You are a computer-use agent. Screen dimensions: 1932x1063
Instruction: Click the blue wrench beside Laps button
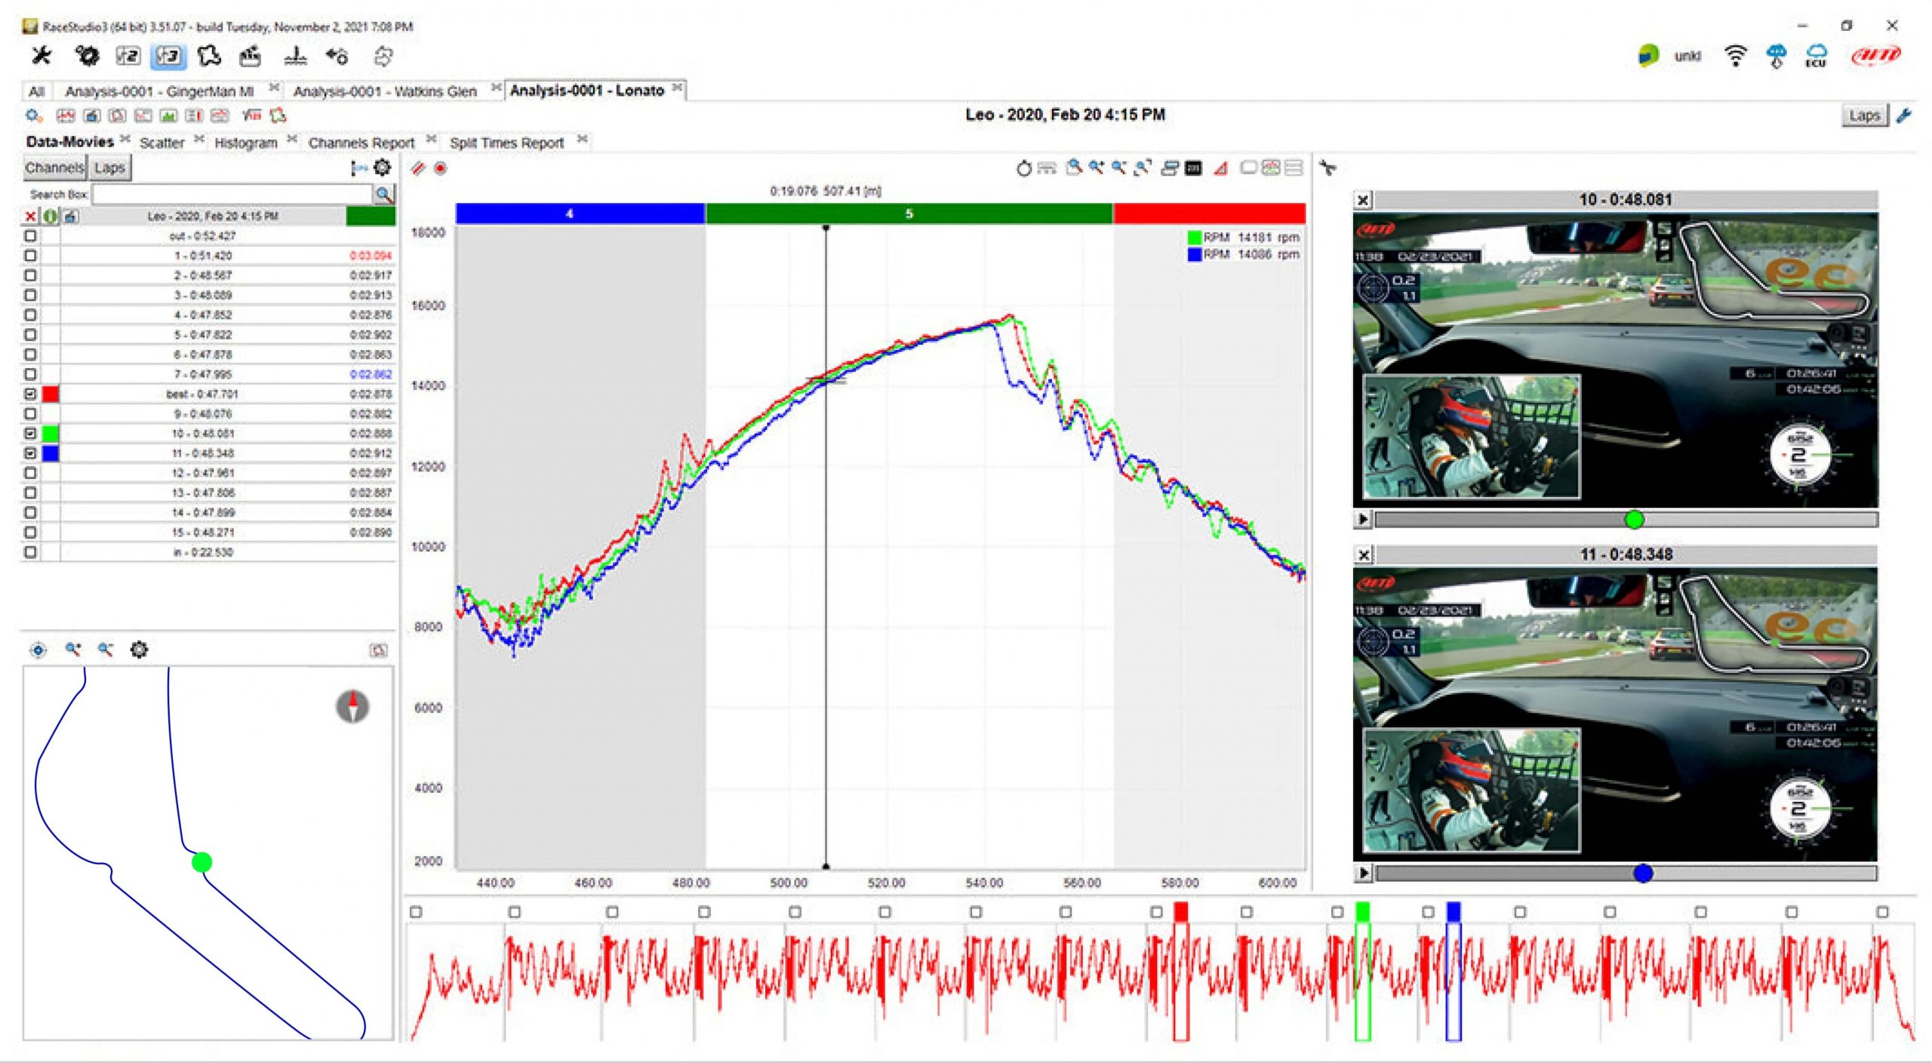pyautogui.click(x=1904, y=115)
